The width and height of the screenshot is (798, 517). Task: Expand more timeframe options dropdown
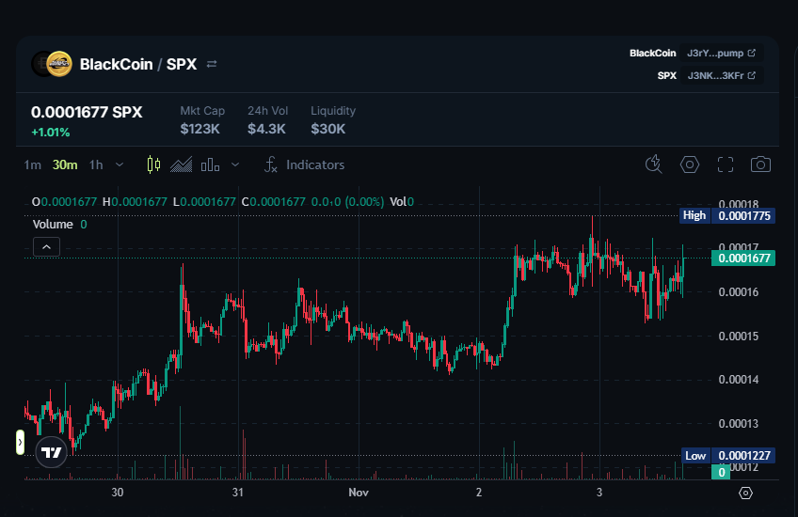(120, 164)
